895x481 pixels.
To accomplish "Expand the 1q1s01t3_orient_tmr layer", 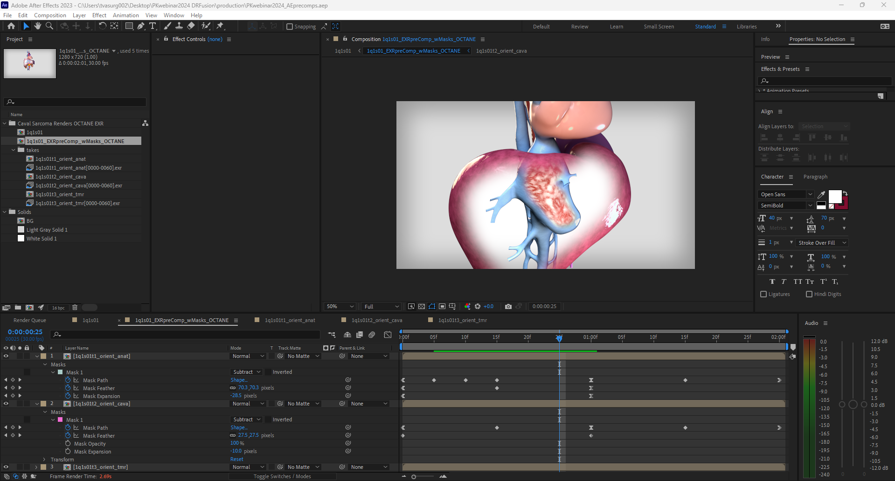I will click(36, 467).
